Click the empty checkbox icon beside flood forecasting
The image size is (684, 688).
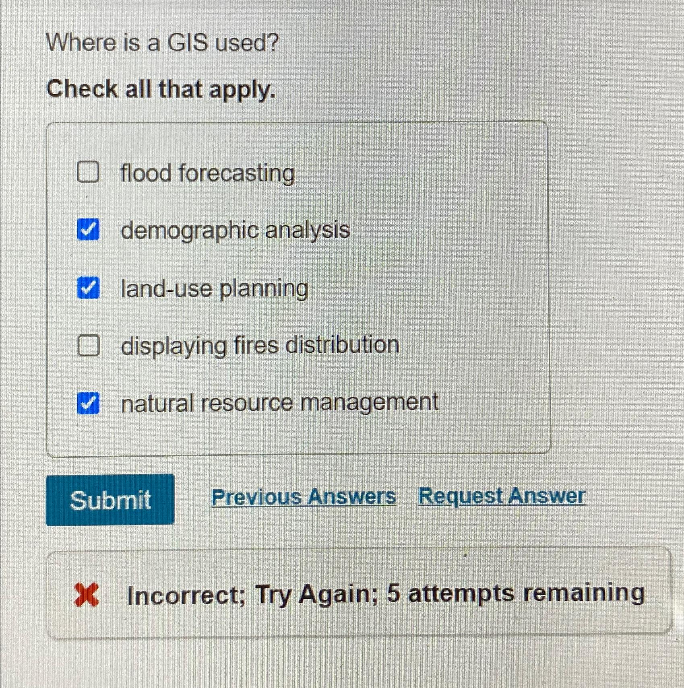tap(88, 173)
